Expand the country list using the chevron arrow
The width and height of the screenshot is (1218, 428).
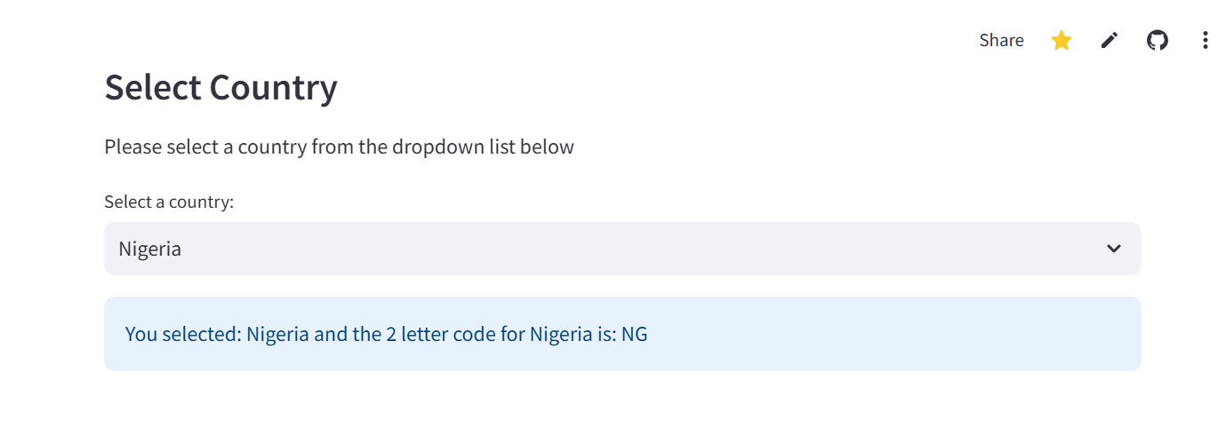click(1113, 249)
